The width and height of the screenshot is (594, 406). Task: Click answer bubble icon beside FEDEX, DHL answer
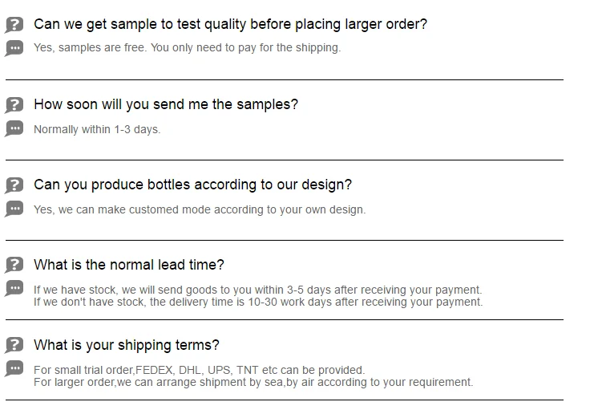[14, 369]
